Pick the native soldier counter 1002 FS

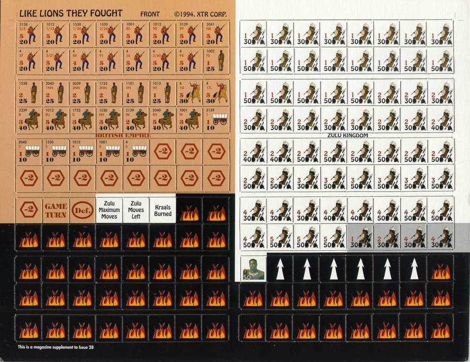point(216,60)
